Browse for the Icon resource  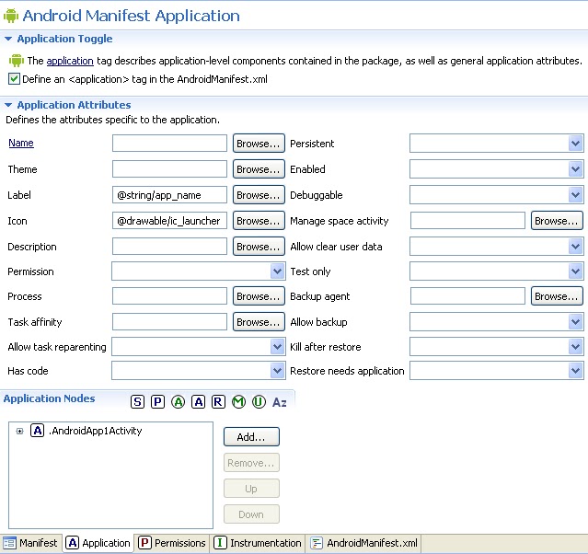click(x=259, y=221)
